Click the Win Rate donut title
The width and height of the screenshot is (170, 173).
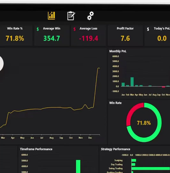point(115,103)
